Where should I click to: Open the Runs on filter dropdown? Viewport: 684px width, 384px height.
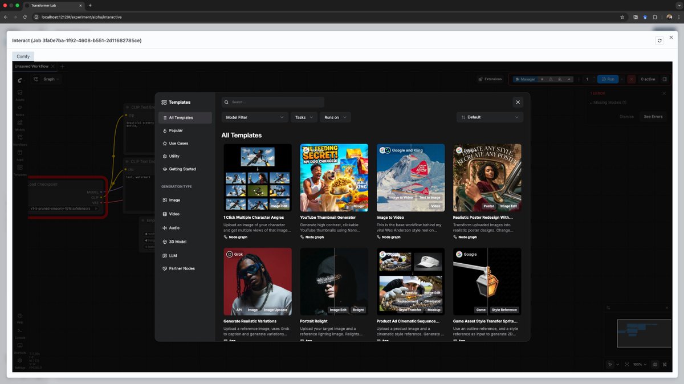click(x=335, y=117)
